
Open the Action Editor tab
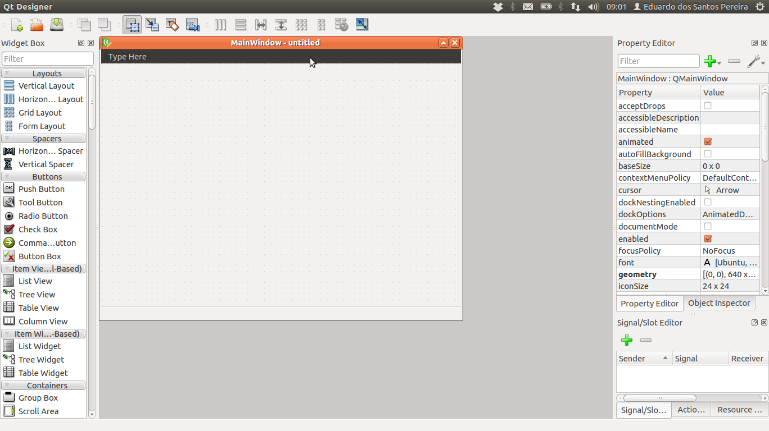tap(691, 410)
